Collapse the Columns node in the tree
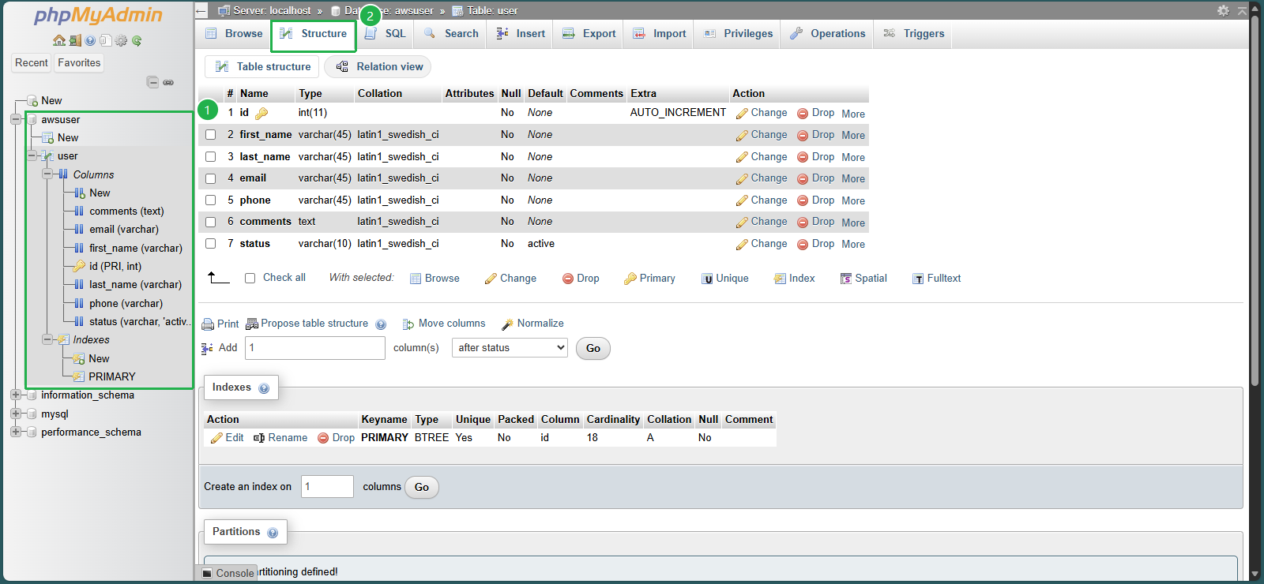The height and width of the screenshot is (584, 1264). [47, 174]
